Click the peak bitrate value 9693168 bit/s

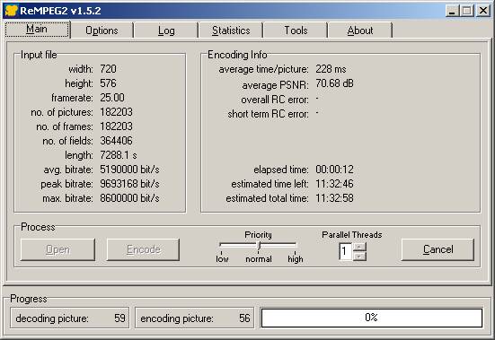[x=129, y=184]
